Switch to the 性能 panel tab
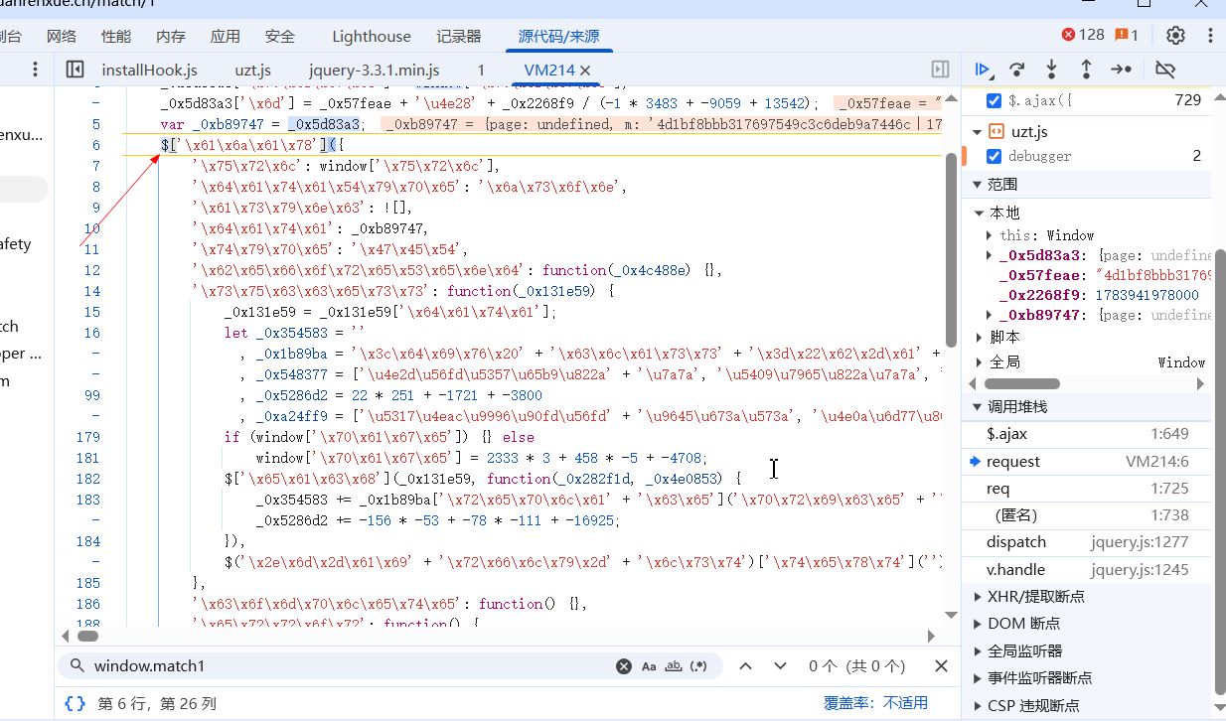 pyautogui.click(x=116, y=37)
